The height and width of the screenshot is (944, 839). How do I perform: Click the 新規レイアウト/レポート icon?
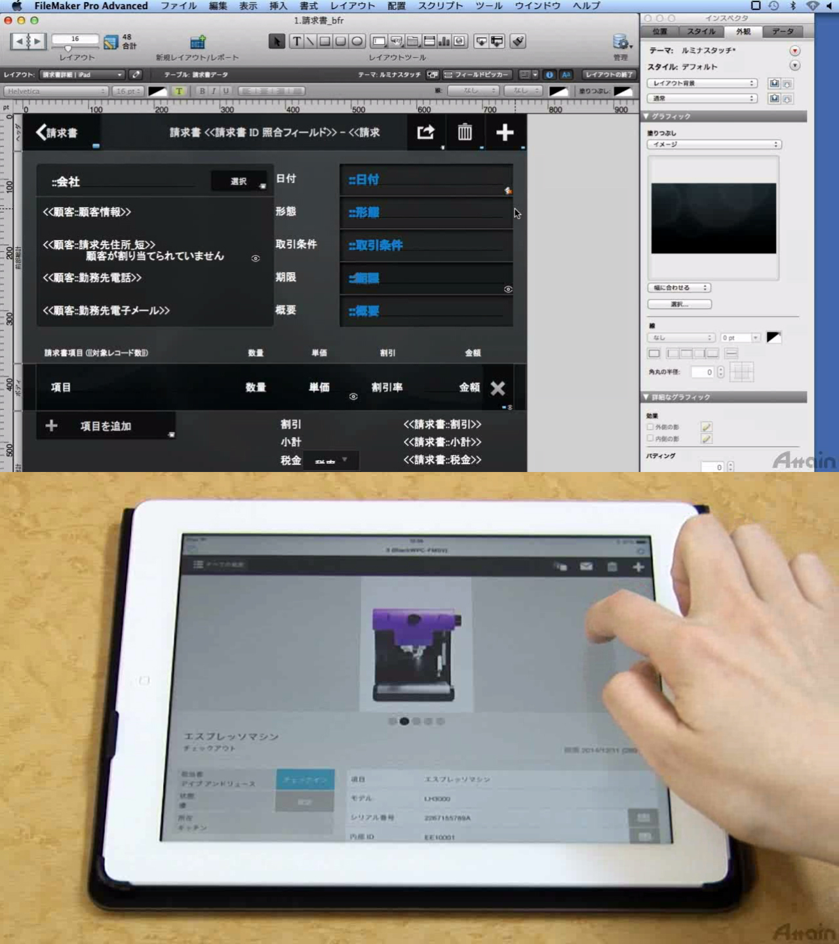click(197, 43)
